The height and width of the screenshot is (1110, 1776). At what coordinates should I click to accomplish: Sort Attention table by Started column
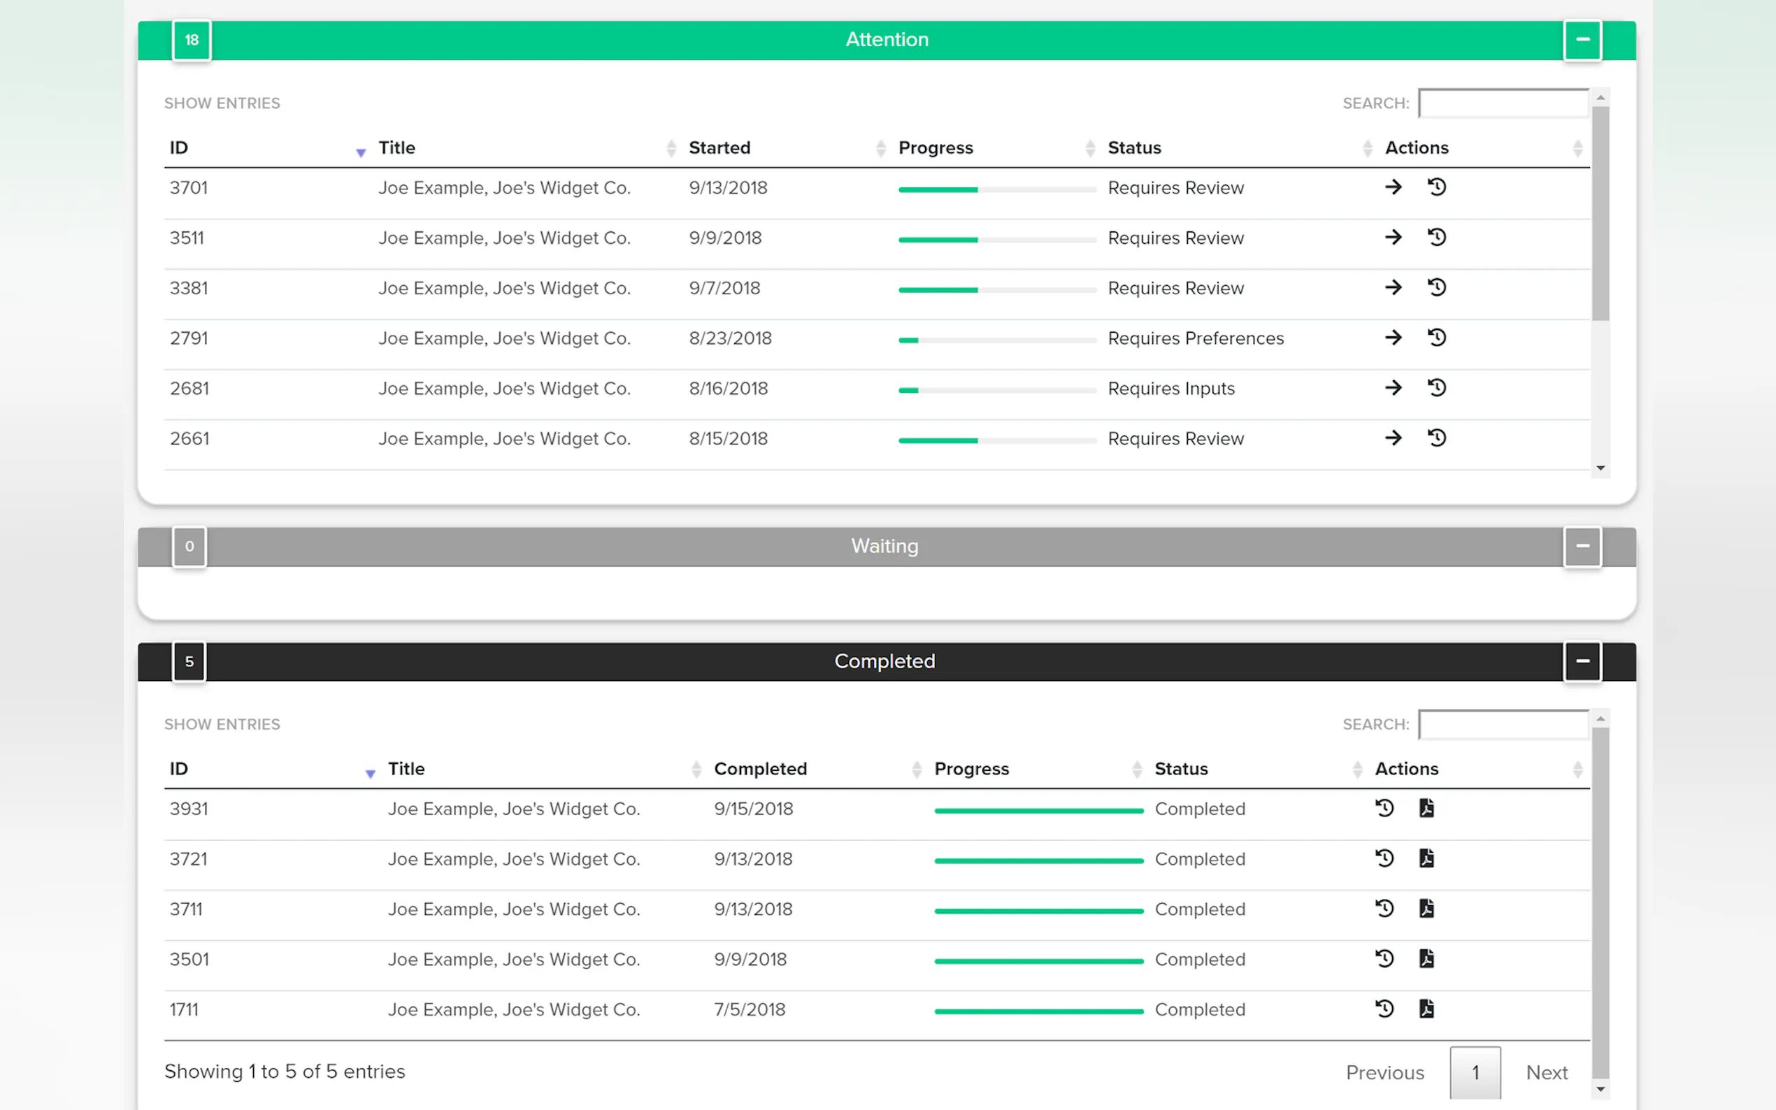[x=719, y=147]
